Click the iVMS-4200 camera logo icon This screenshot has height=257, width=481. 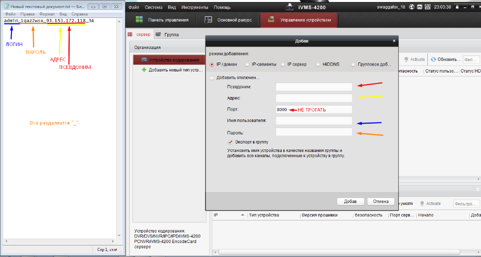pyautogui.click(x=289, y=6)
